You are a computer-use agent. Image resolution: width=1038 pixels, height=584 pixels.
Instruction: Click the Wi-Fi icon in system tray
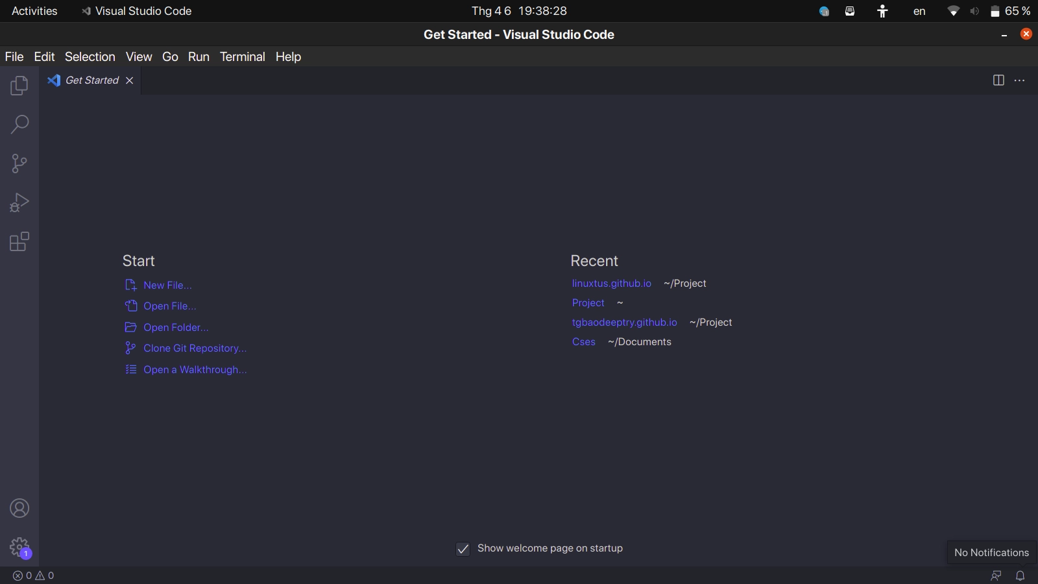(953, 11)
